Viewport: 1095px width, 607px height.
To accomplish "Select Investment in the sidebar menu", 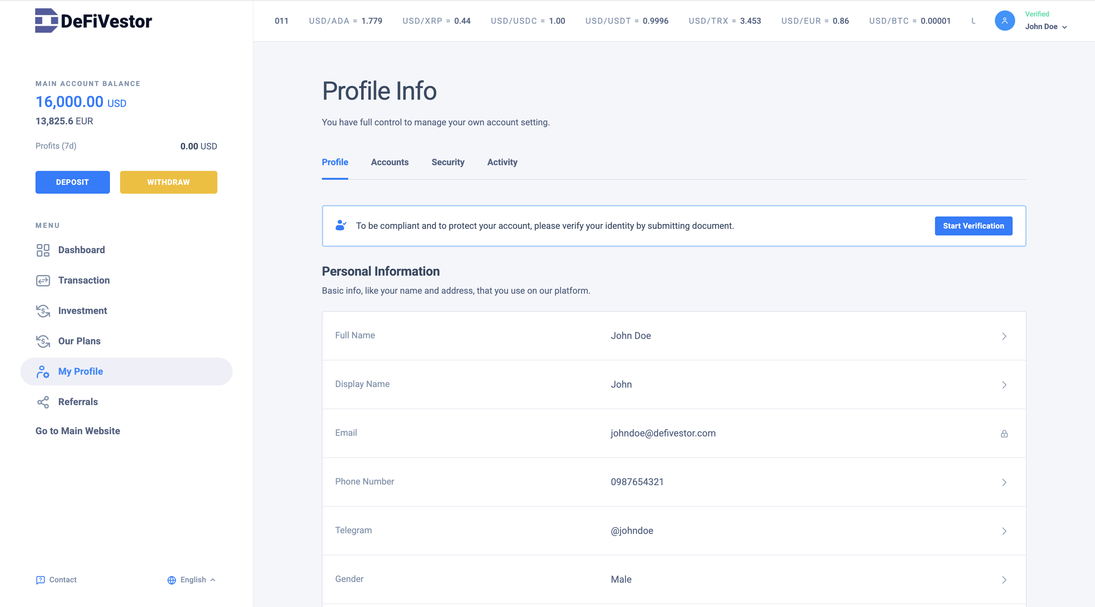I will pyautogui.click(x=82, y=311).
